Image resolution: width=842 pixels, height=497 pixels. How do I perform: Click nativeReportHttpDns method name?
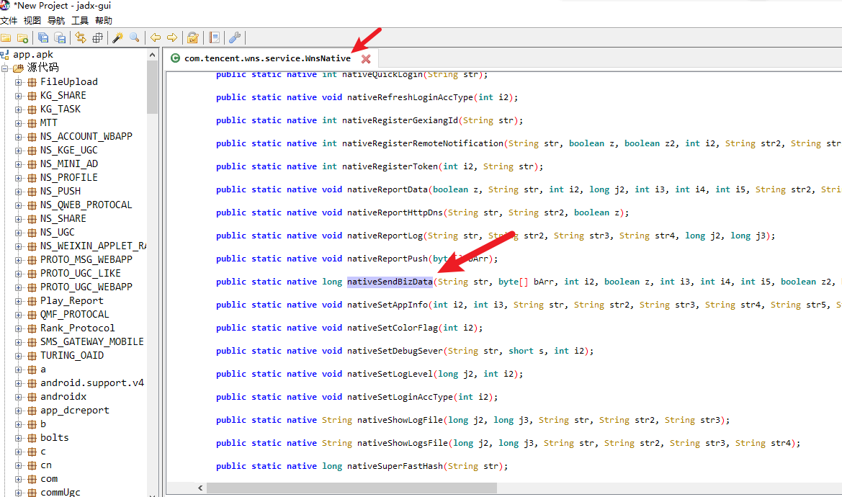[395, 212]
